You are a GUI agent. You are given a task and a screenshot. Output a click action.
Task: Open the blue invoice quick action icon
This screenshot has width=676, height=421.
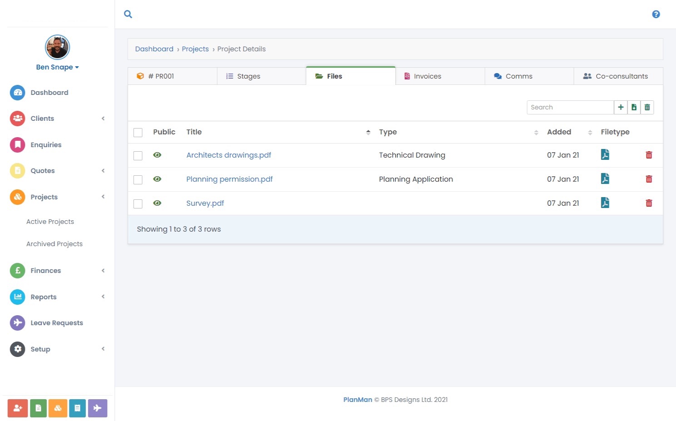[77, 408]
